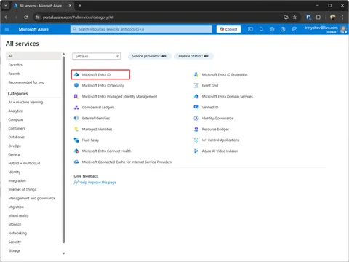
Task: Select Recommended for you
Action: (26, 82)
